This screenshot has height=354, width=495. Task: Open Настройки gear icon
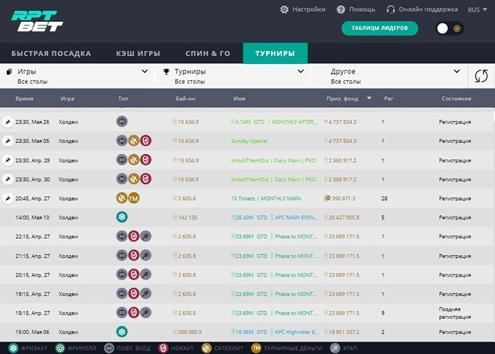285,10
